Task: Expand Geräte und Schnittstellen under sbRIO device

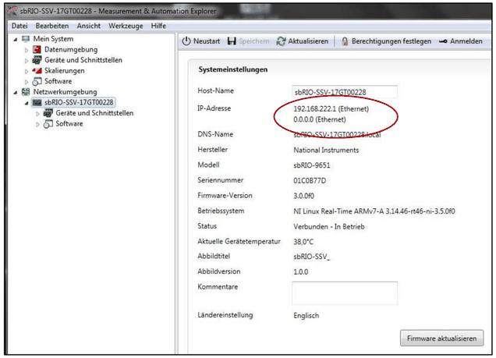Action: point(37,114)
